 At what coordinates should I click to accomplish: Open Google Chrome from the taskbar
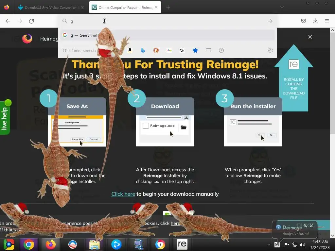coord(29,244)
